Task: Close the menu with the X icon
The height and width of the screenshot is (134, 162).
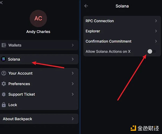Action: coord(1,2)
